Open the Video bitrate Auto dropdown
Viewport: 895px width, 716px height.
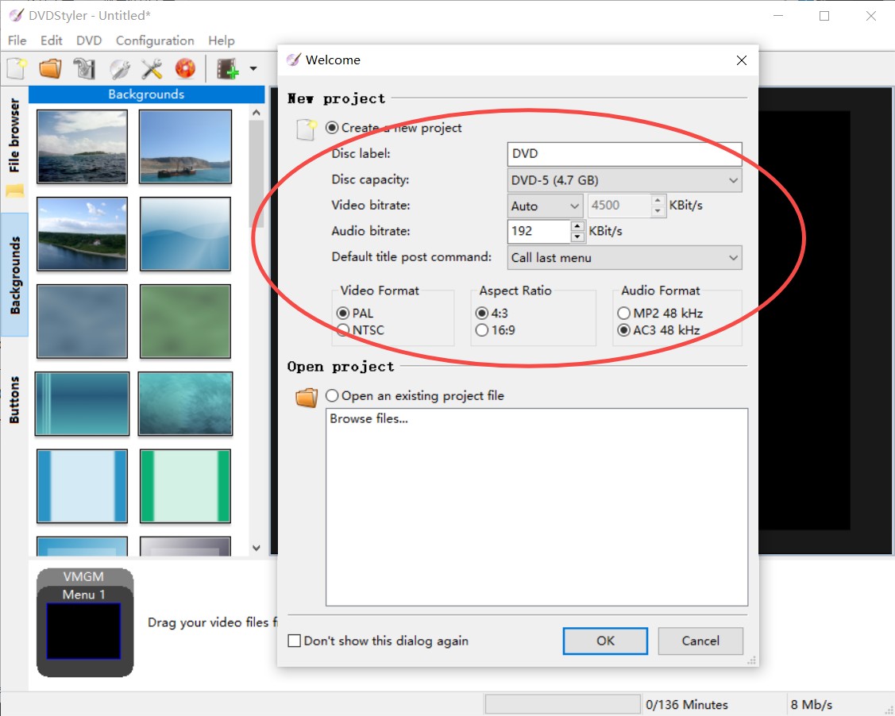[x=545, y=206]
